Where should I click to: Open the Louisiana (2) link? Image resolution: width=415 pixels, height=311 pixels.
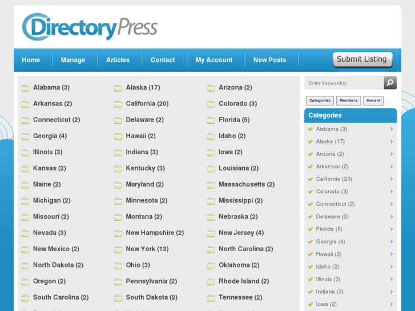tap(239, 168)
